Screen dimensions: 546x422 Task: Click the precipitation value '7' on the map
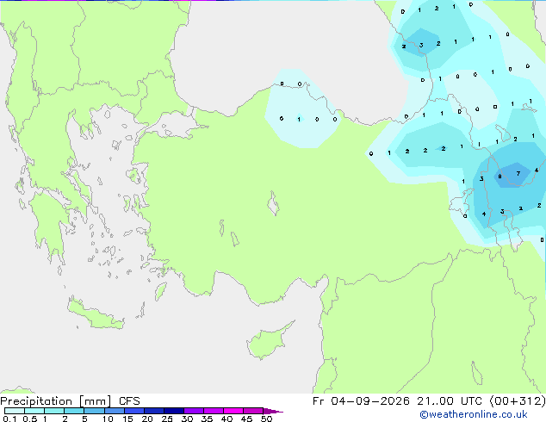518,173
